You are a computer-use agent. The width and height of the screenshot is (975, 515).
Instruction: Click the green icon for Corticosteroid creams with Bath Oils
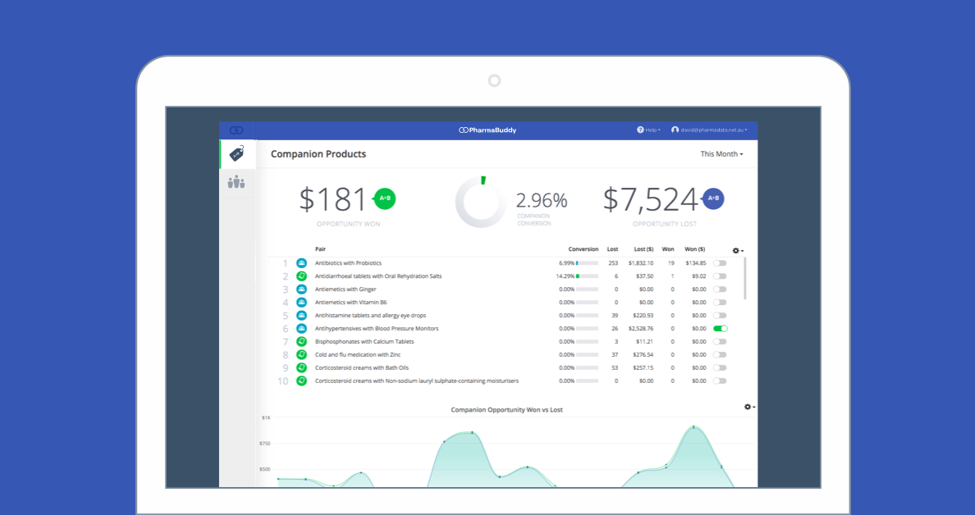tap(301, 367)
